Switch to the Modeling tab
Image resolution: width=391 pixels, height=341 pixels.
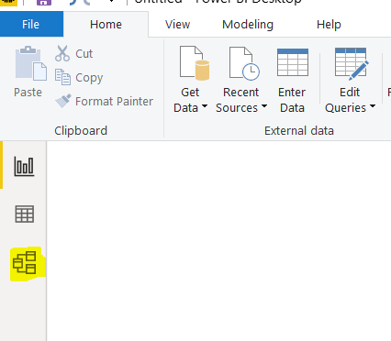click(248, 24)
